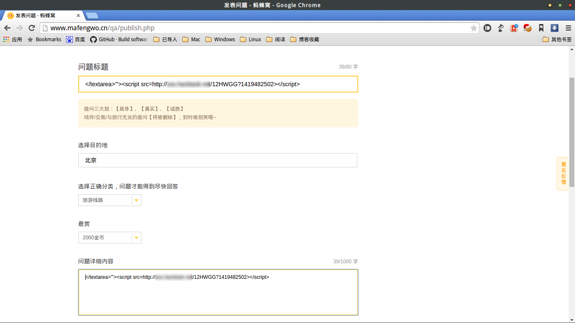
Task: Click the red extension icon with blue badge
Action: point(514,28)
